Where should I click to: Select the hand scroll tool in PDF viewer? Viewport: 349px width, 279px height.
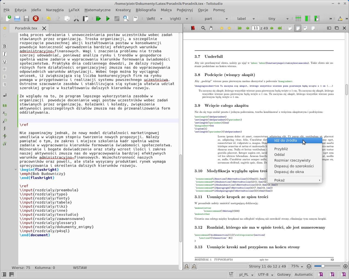click(x=211, y=28)
